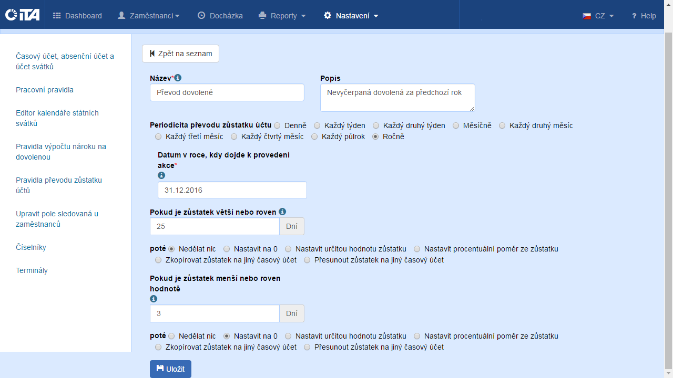Screen dimensions: 673x378
Task: Open the Dashboard grid icon
Action: [x=57, y=16]
